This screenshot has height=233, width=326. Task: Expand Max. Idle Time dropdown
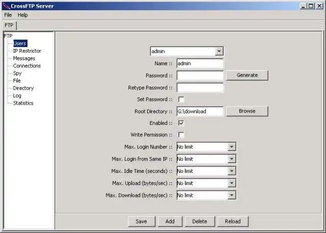232,171
